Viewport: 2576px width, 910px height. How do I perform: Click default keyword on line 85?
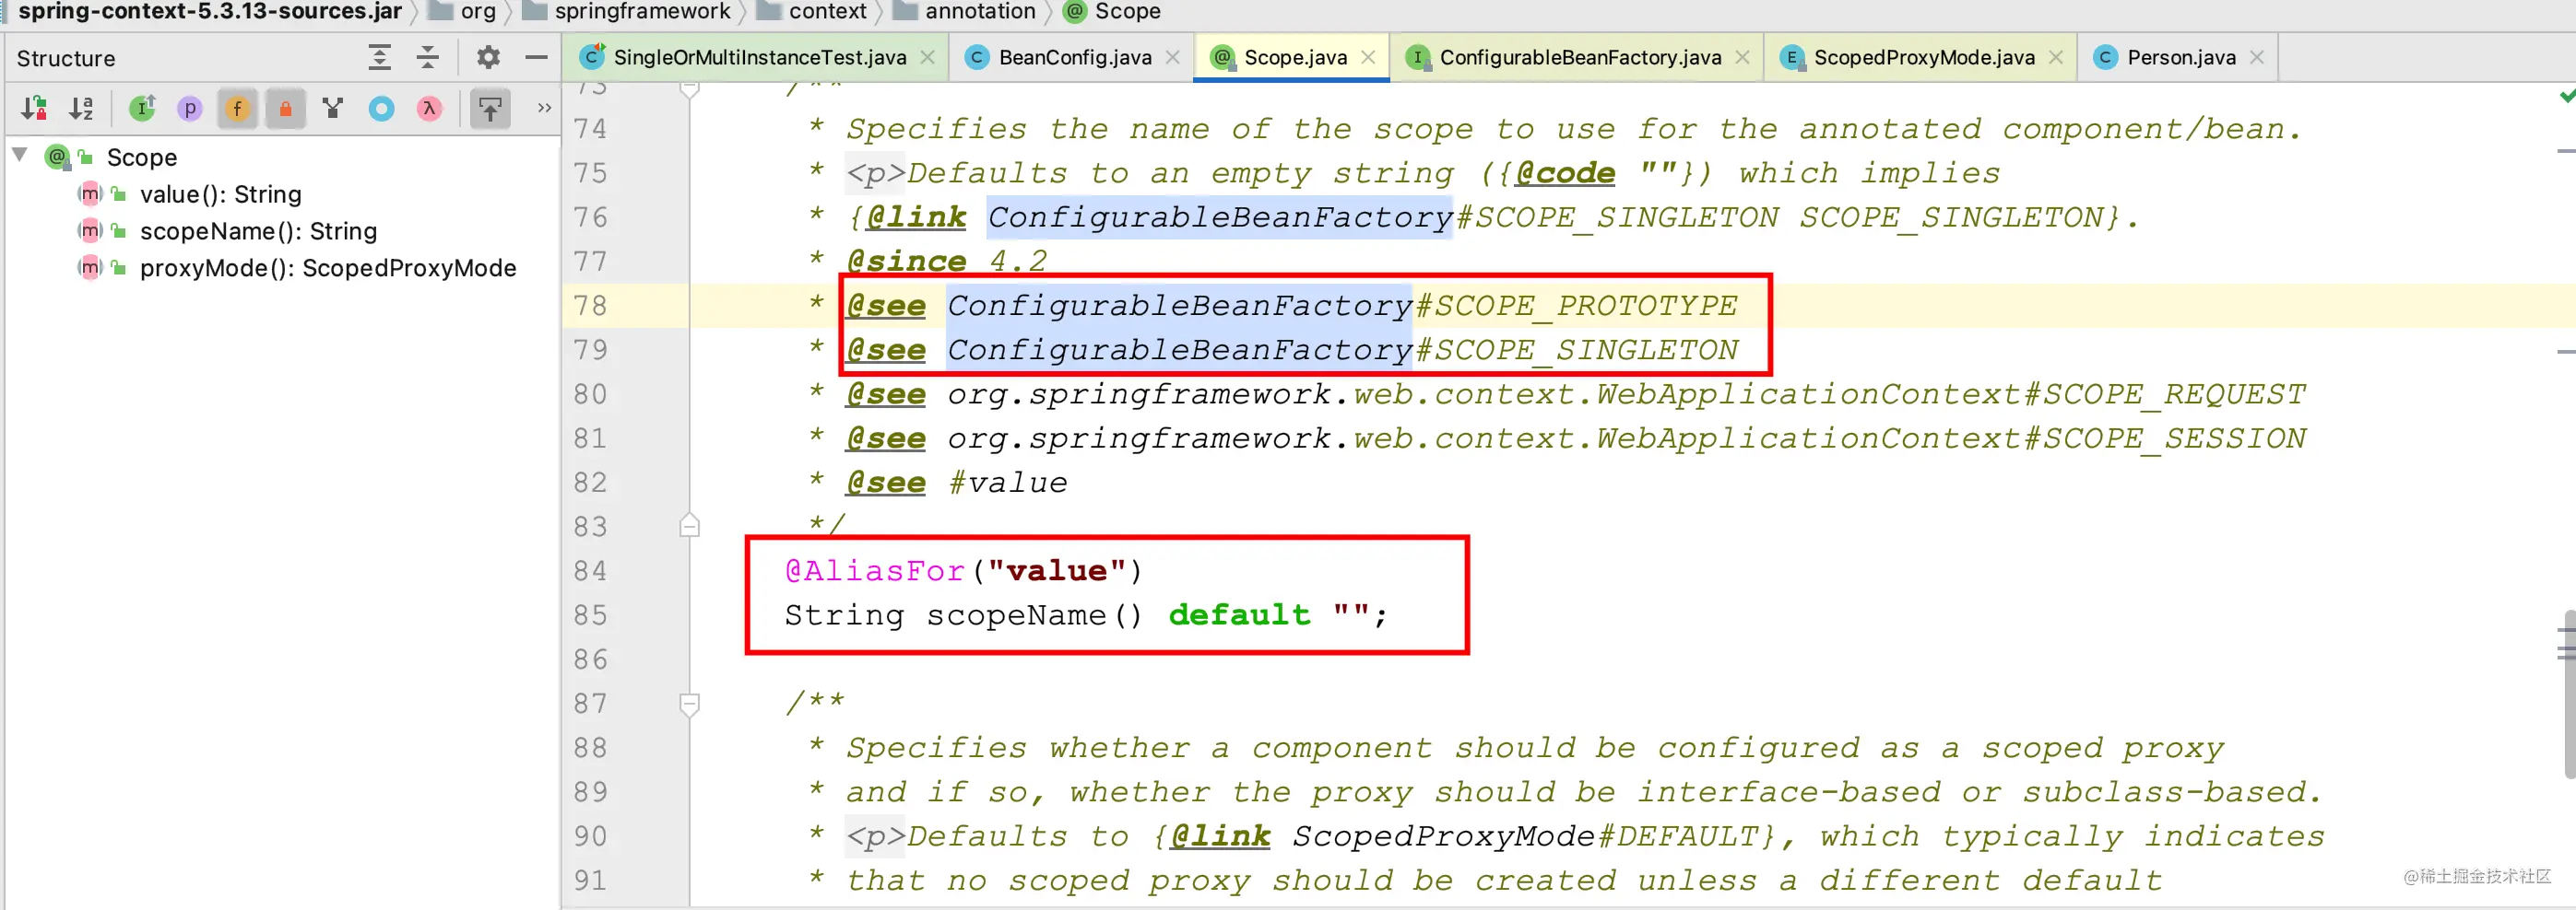pyautogui.click(x=1239, y=614)
